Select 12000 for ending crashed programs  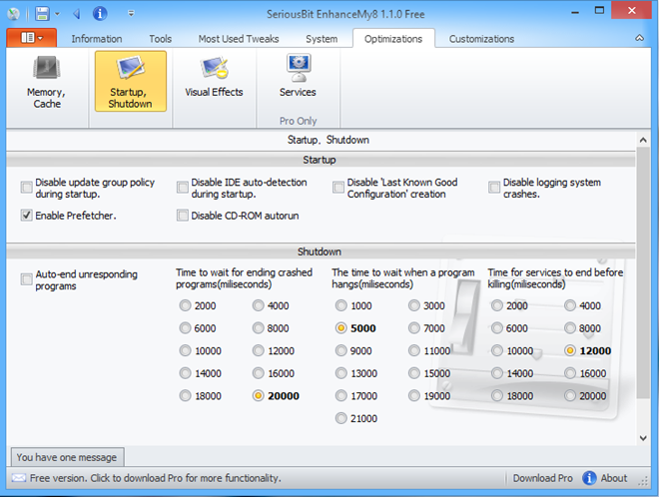(x=258, y=350)
